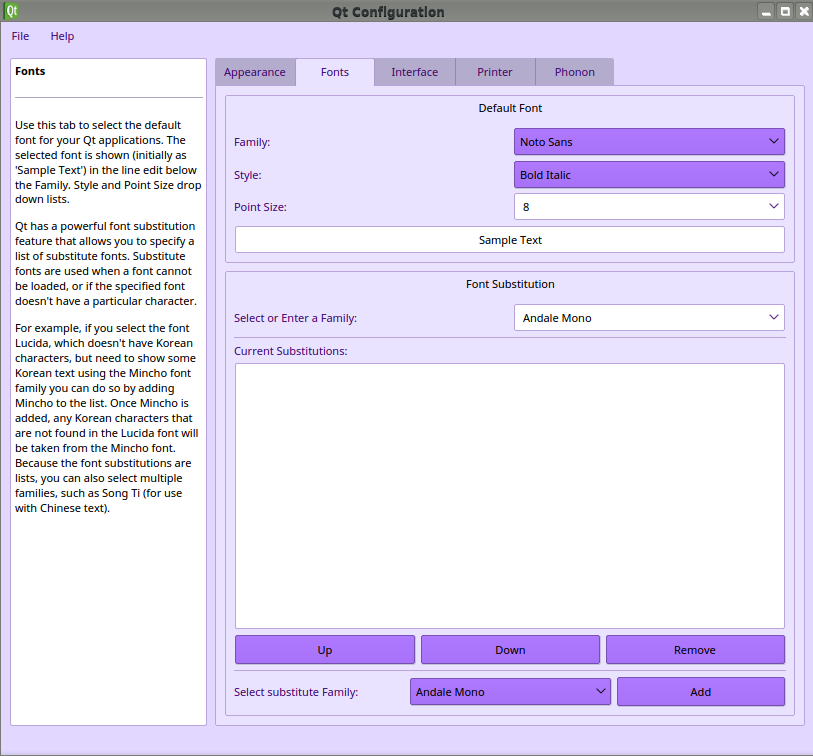The width and height of the screenshot is (813, 756).
Task: Switch to the Phonon tab
Action: [574, 72]
